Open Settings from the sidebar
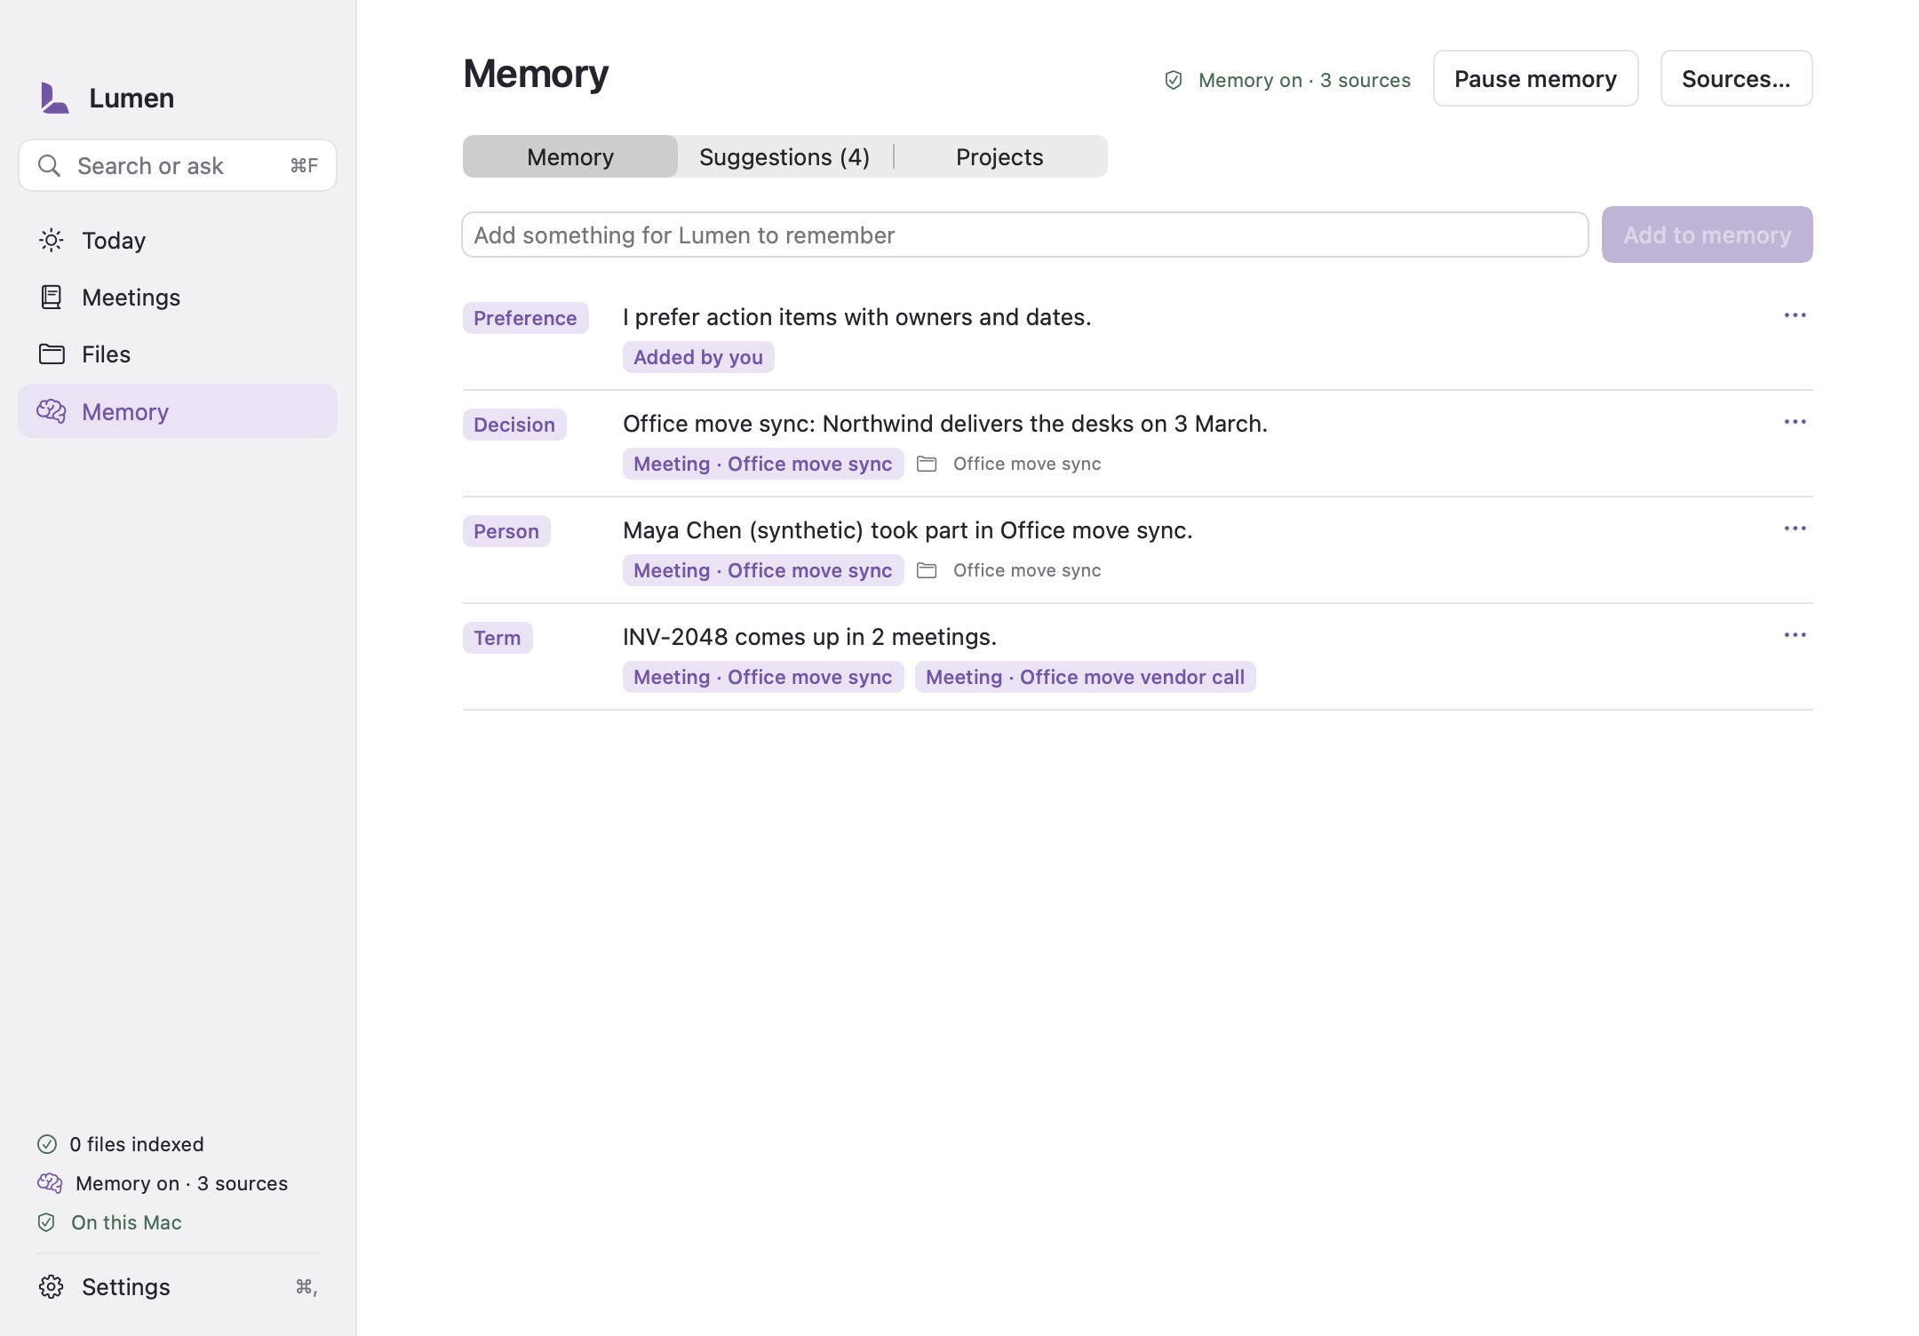Screen dimensions: 1919x1336 point(178,1286)
